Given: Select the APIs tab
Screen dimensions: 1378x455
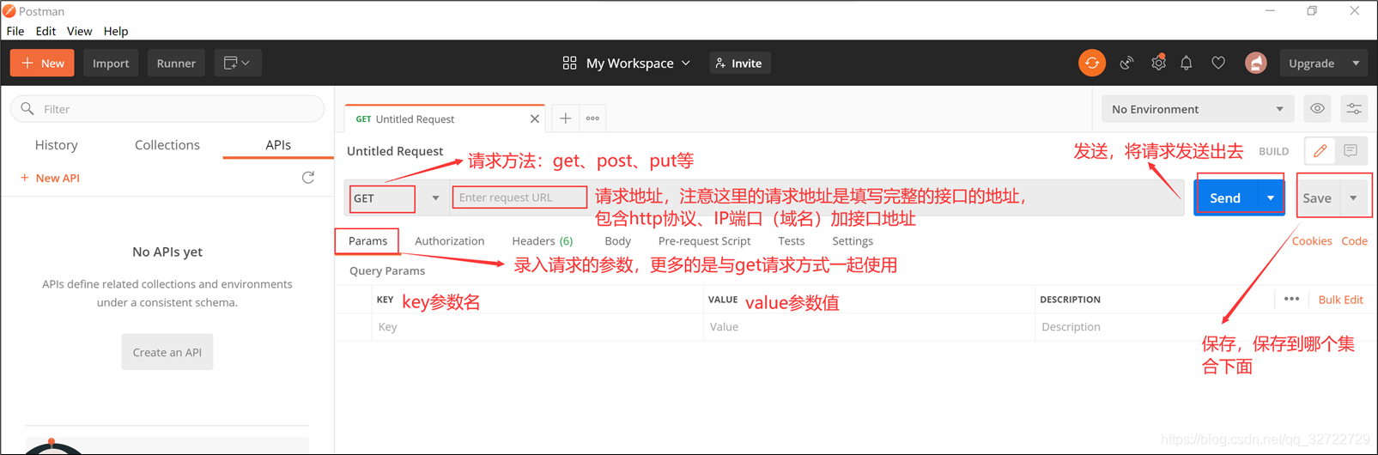Looking at the screenshot, I should [278, 145].
